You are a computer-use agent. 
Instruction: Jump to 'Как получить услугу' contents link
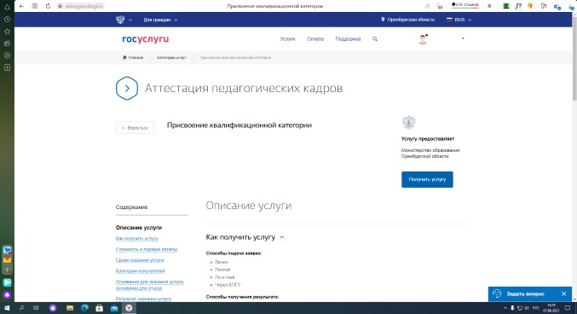136,239
